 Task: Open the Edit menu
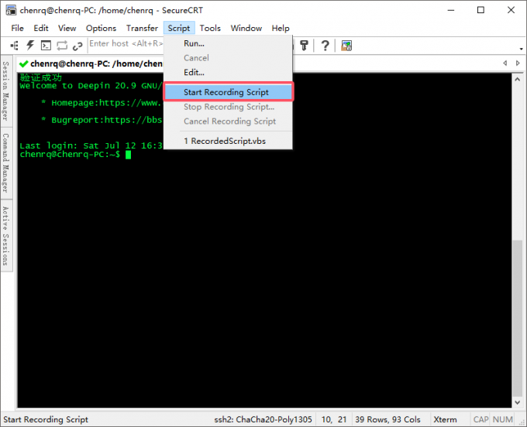tap(41, 28)
